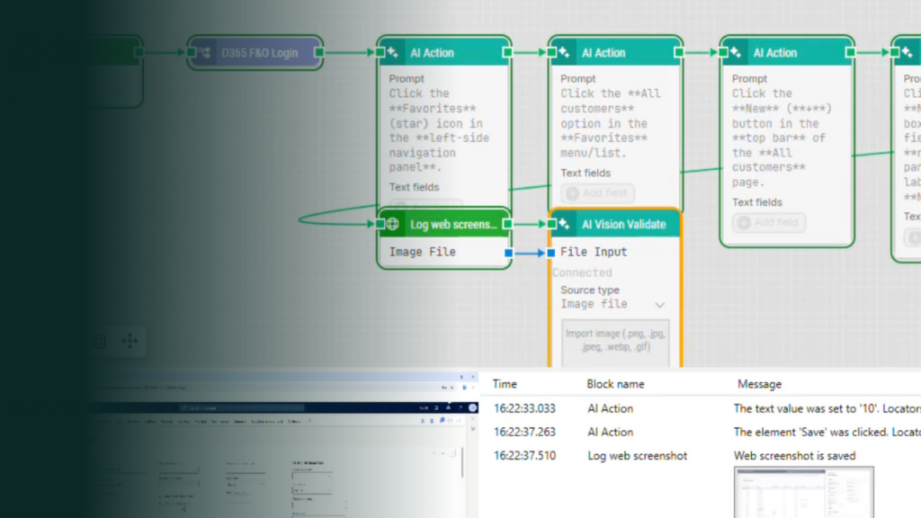Select the pan canvas arrows icon
921x518 pixels.
[130, 341]
